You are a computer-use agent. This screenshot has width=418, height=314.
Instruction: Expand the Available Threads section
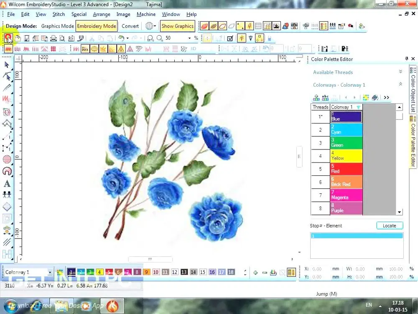click(400, 72)
